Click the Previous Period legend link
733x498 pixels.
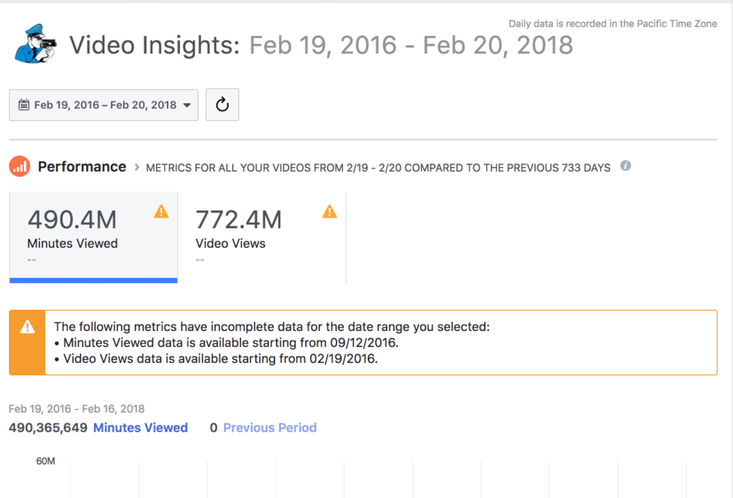coord(269,428)
